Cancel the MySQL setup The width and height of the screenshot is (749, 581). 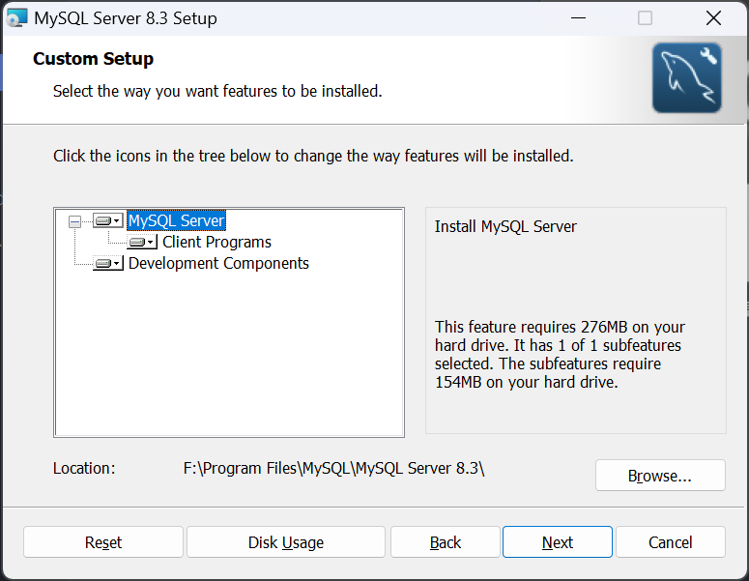click(x=670, y=542)
